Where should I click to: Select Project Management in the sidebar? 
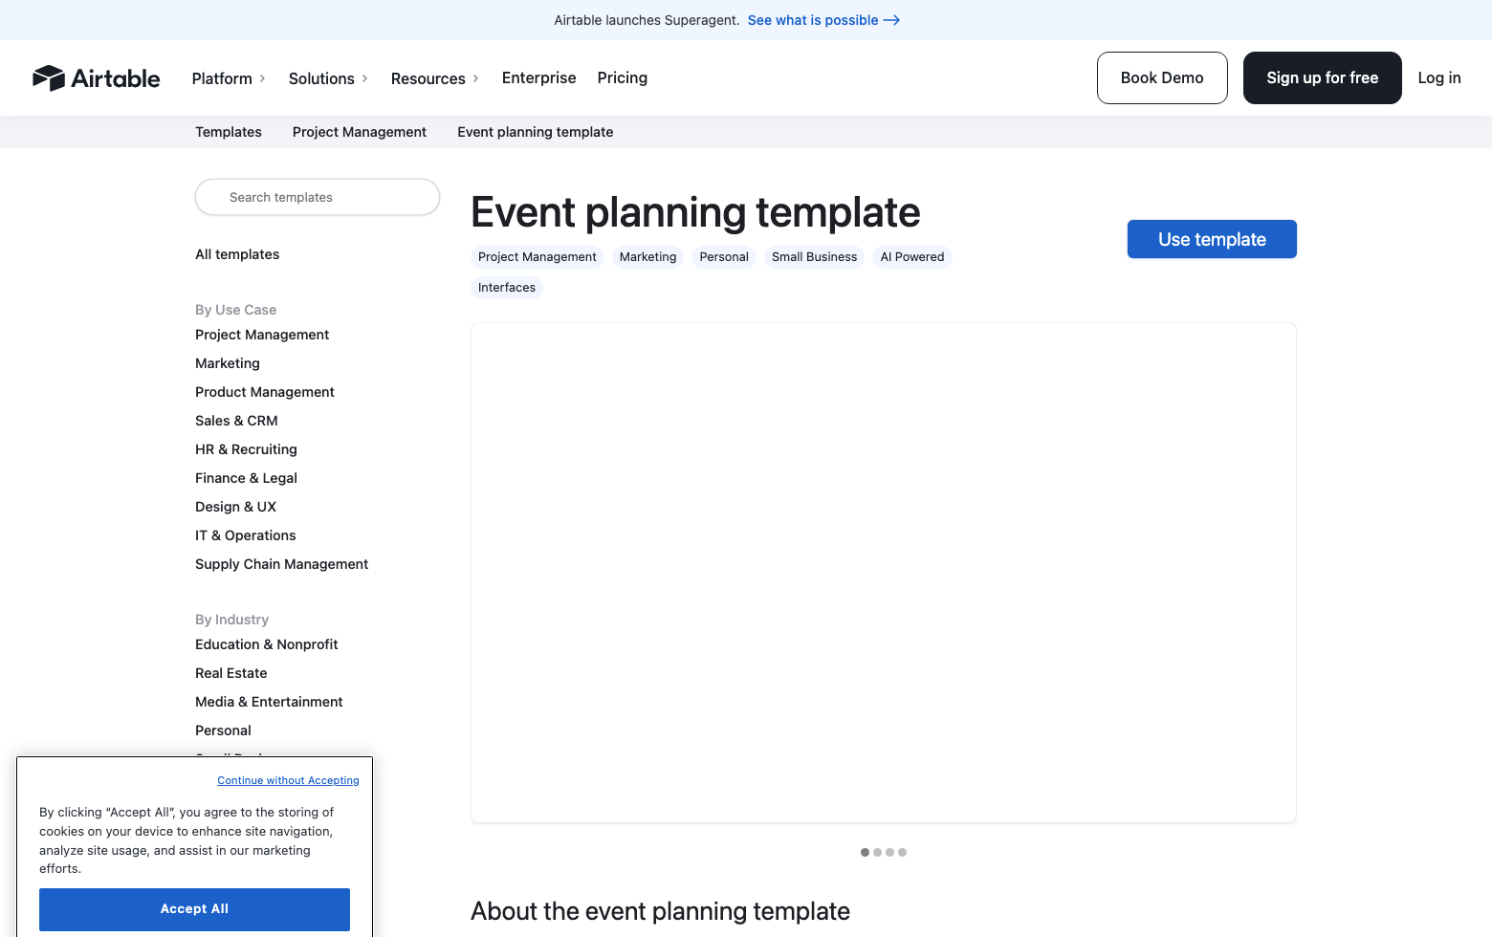click(261, 335)
